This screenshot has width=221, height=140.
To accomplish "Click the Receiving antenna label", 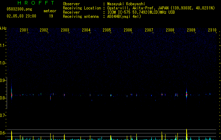I will pos(81,16).
